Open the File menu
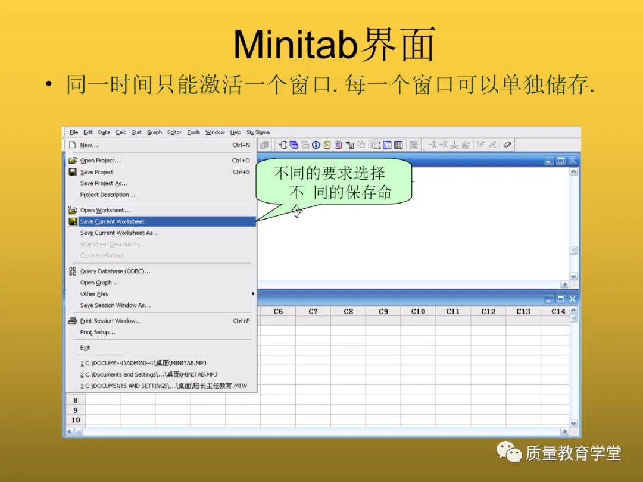643x482 pixels. tap(74, 132)
